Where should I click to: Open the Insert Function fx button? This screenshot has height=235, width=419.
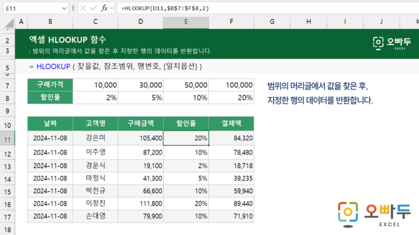(x=104, y=8)
